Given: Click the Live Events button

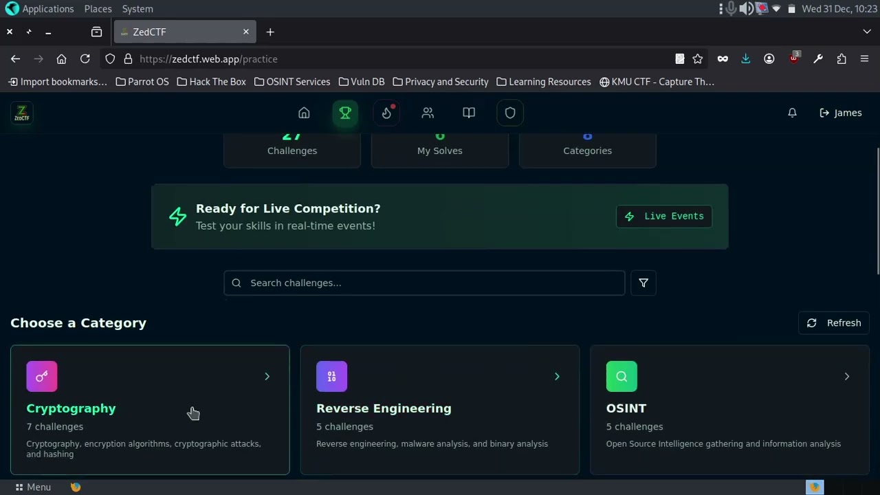Looking at the screenshot, I should point(664,216).
